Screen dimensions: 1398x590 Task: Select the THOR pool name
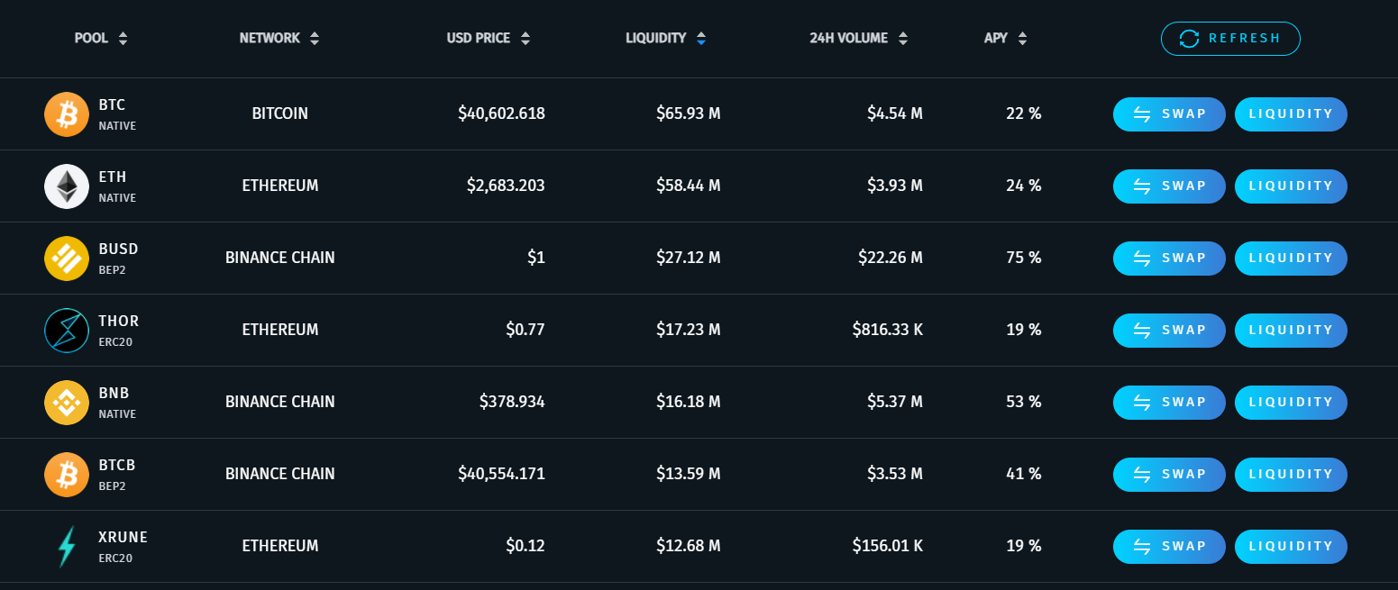119,322
